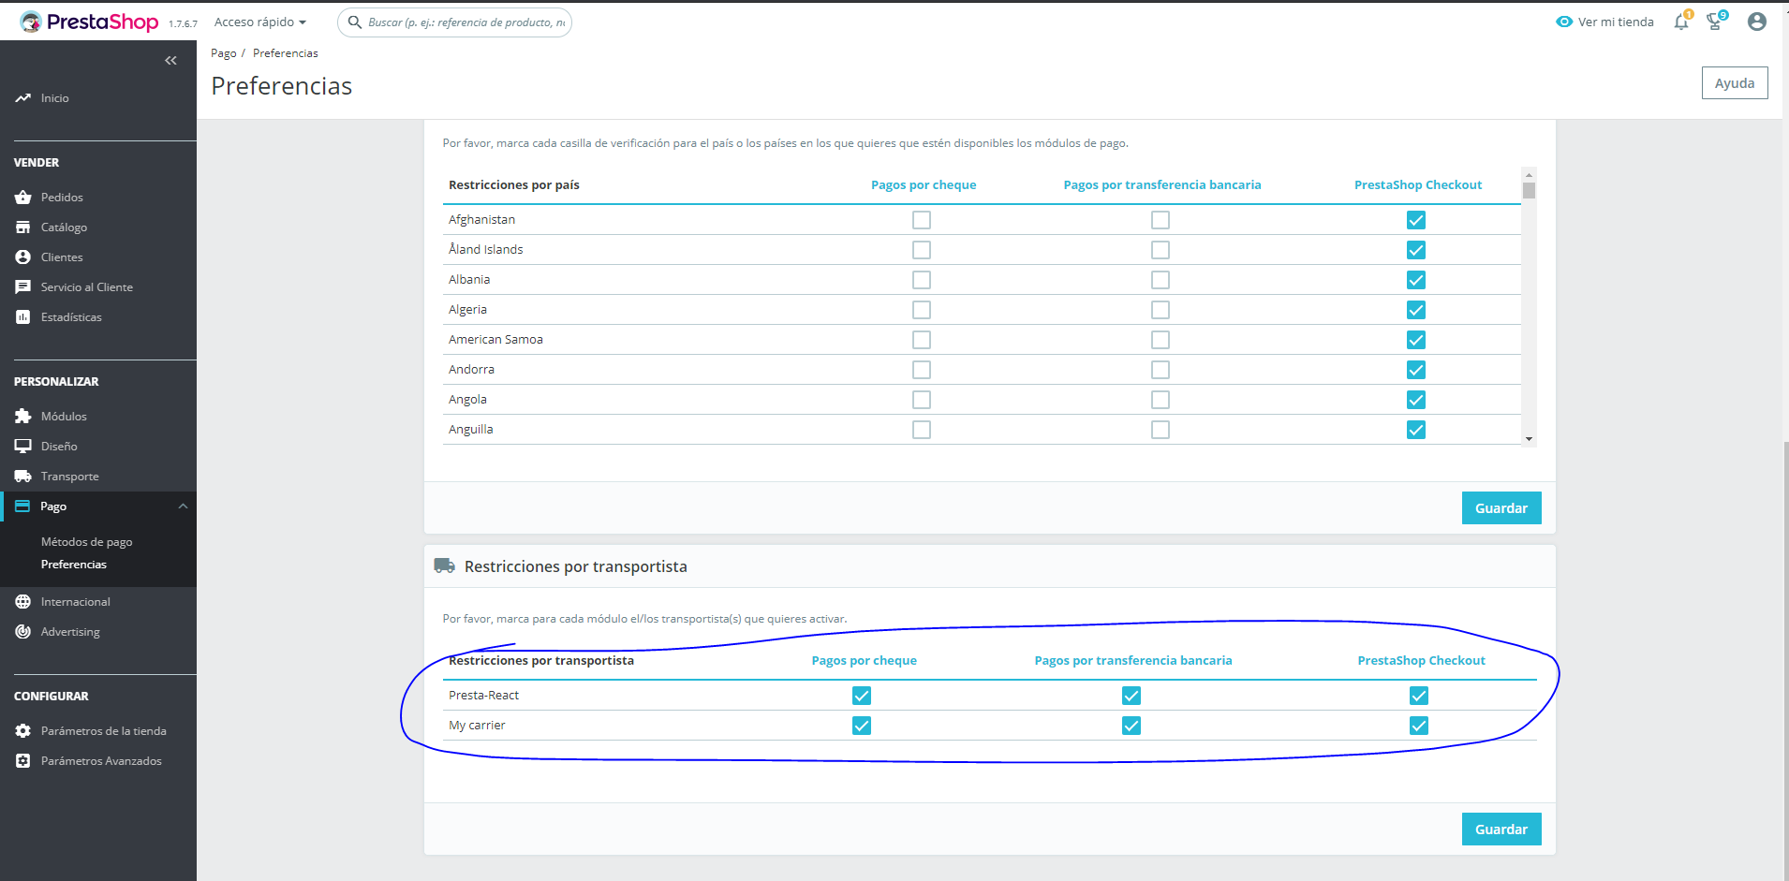Uncheck PrestaShop Checkout for Algeria
The width and height of the screenshot is (1789, 881).
(x=1416, y=310)
